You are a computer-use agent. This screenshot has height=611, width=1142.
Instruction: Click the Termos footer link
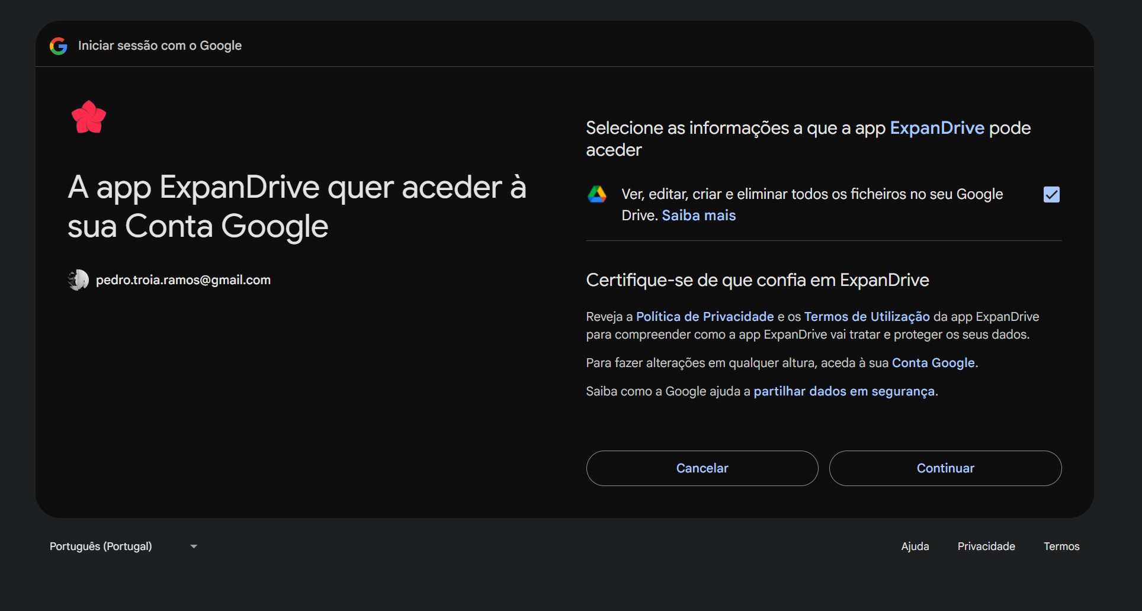[x=1061, y=546]
